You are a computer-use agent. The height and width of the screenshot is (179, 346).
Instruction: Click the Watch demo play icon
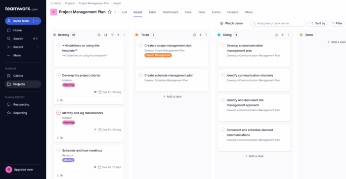tap(221, 23)
